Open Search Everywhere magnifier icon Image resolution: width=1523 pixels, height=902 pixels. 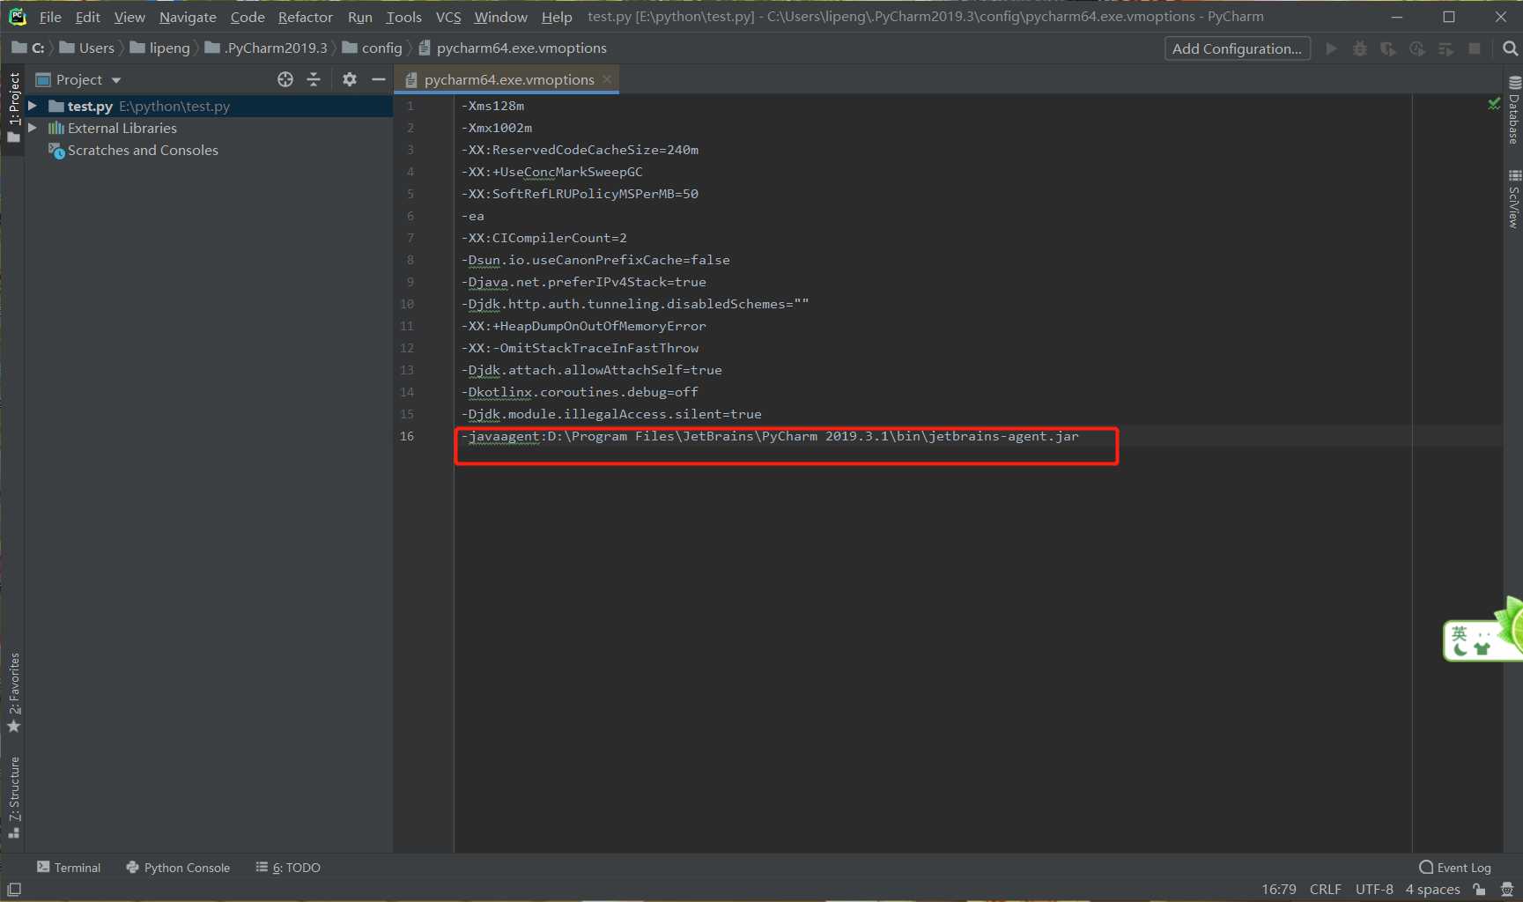tap(1510, 48)
